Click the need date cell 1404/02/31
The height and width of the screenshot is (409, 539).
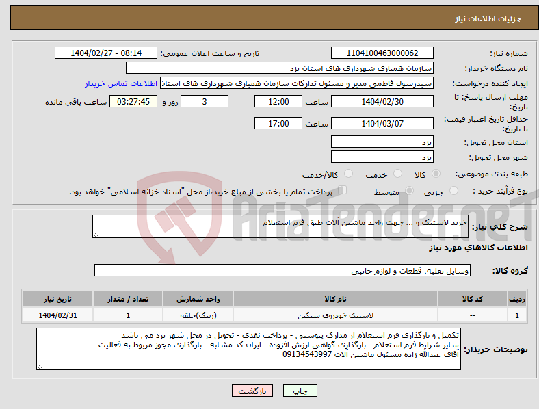(x=57, y=315)
